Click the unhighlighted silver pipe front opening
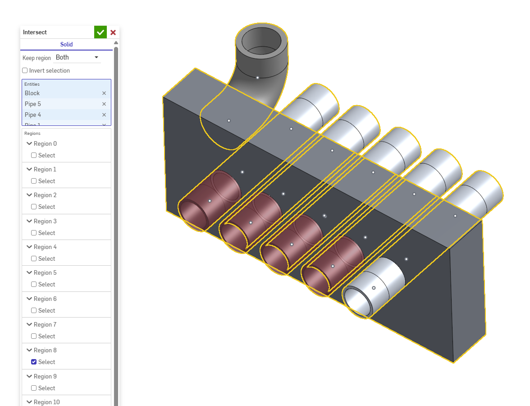 tap(357, 301)
